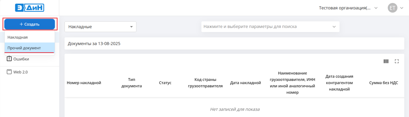Select Прочий документ menu item
The width and height of the screenshot is (409, 117).
(30, 48)
